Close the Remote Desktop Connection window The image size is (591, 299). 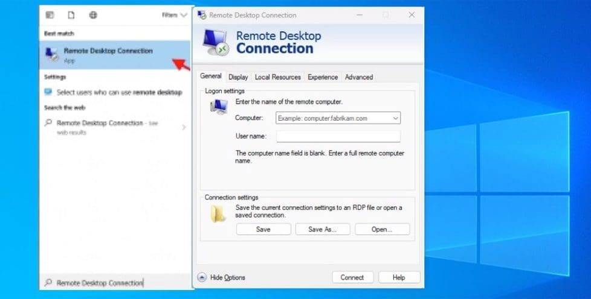click(412, 15)
